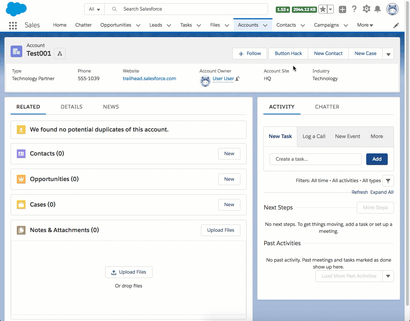The width and height of the screenshot is (410, 321).
Task: Open the More activity actions tab
Action: point(376,136)
